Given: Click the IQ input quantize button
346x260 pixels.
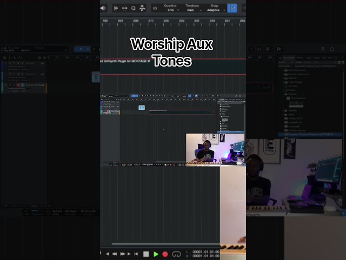Looking at the screenshot, I should (x=155, y=9).
